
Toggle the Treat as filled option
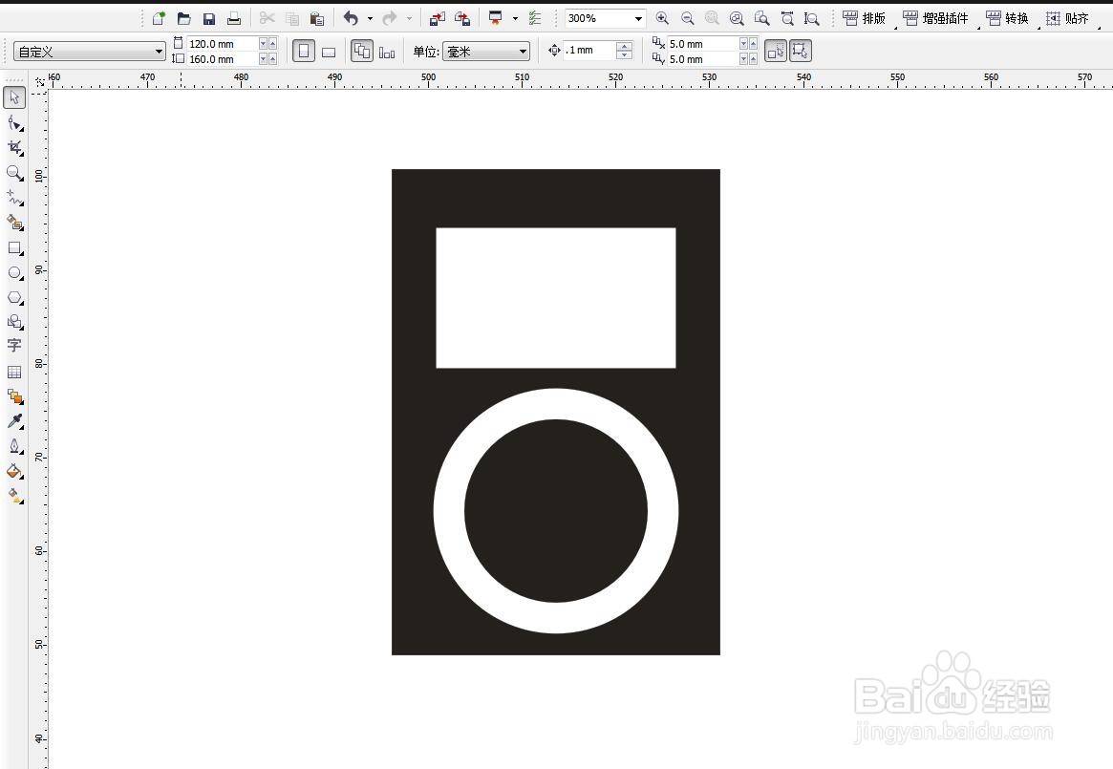(x=775, y=52)
